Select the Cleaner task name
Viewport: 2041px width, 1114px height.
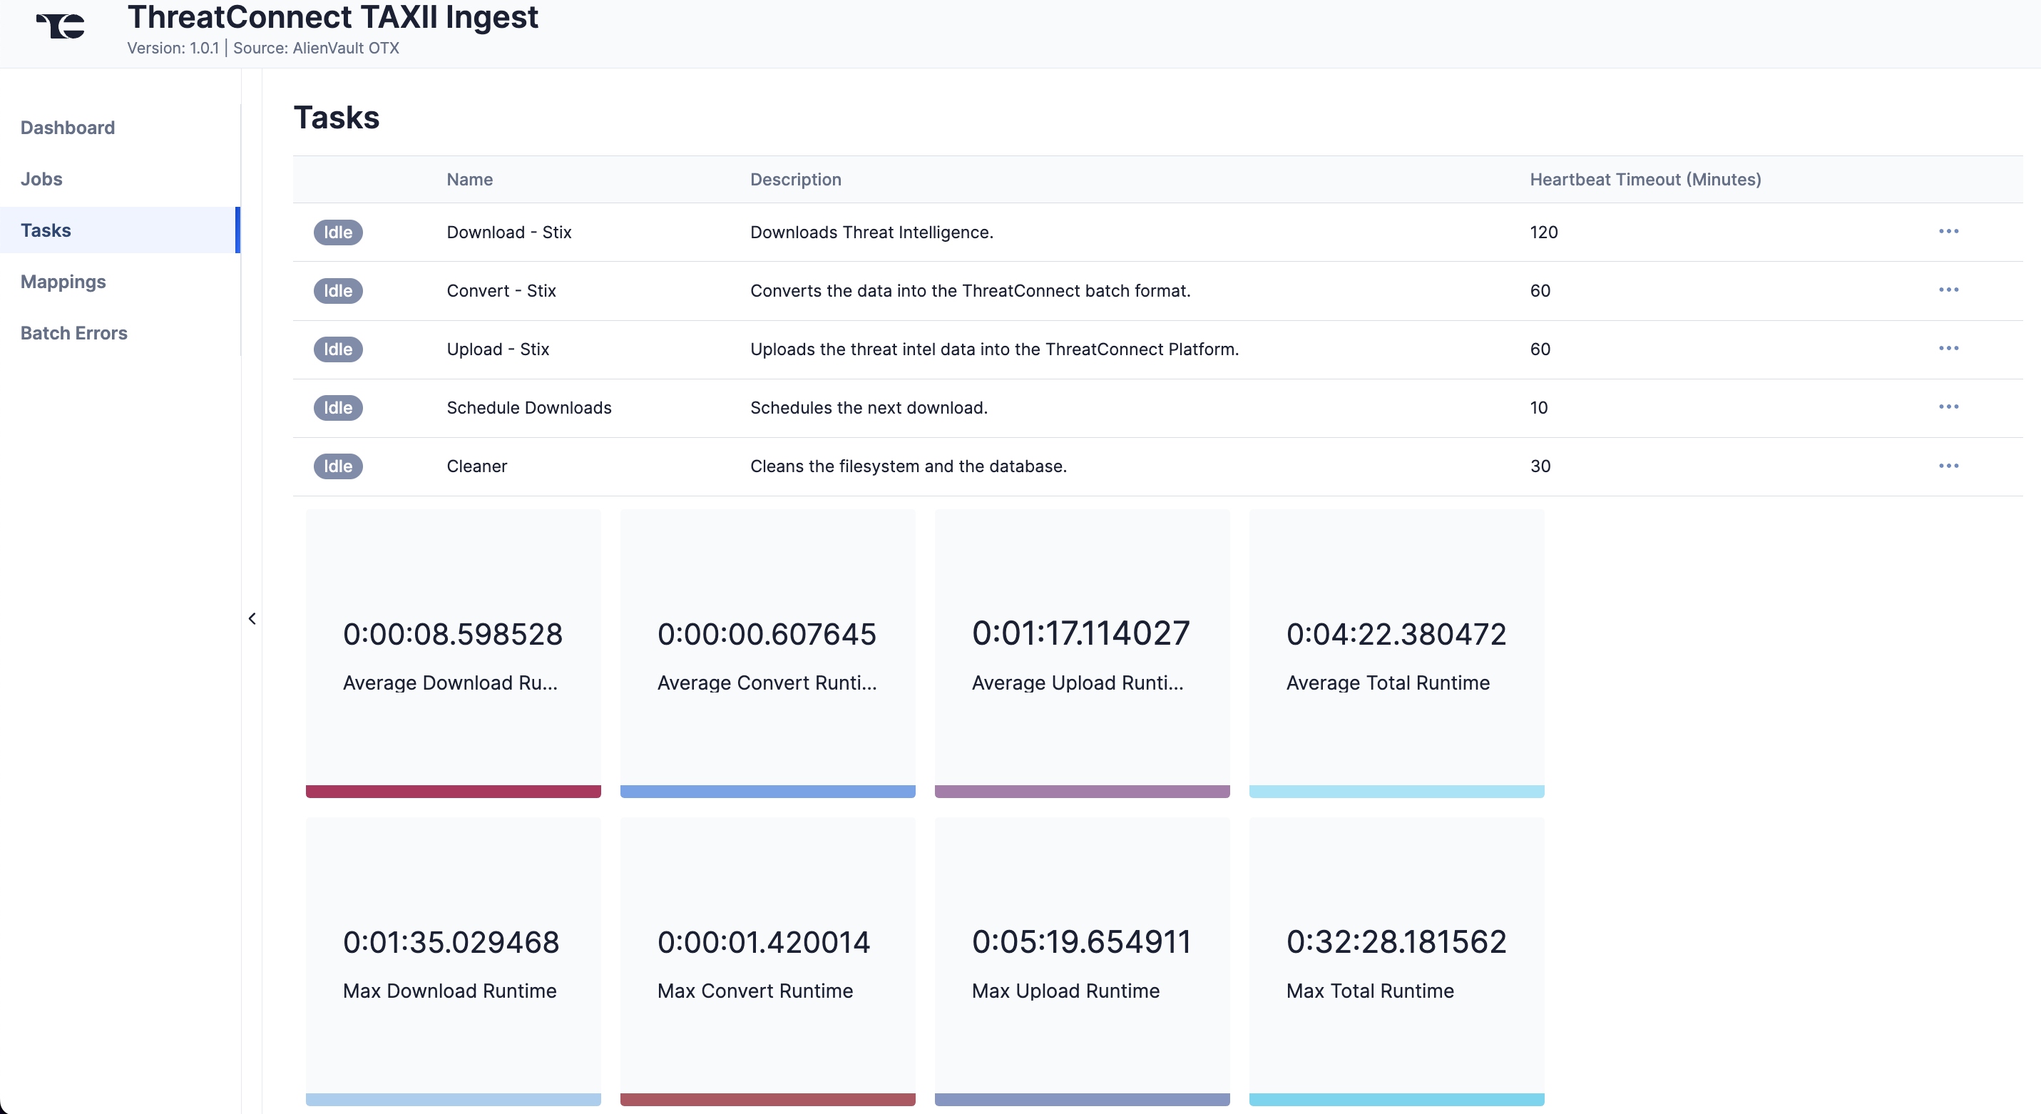point(477,466)
